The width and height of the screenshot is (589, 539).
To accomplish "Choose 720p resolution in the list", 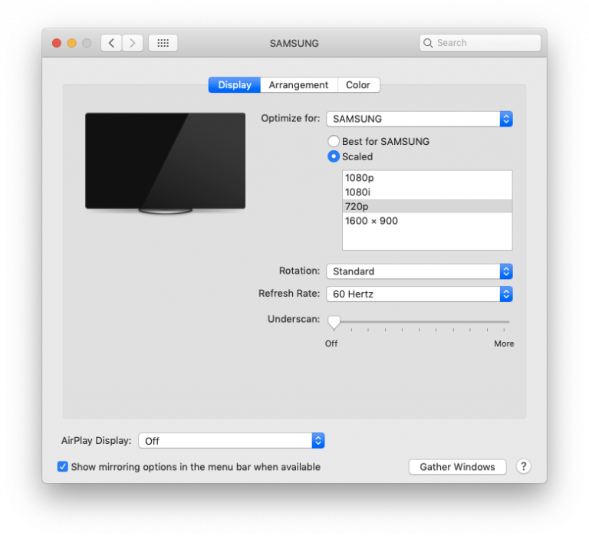I will (427, 206).
